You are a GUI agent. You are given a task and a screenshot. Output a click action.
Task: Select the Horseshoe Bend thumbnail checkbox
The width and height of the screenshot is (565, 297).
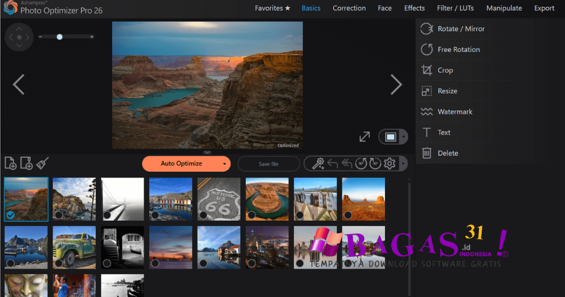click(252, 215)
